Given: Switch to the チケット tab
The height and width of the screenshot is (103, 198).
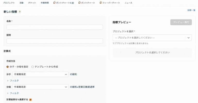Looking at the screenshot, I should click(32, 3).
